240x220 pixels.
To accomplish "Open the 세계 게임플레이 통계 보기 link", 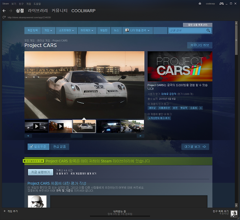I will (83, 173).
